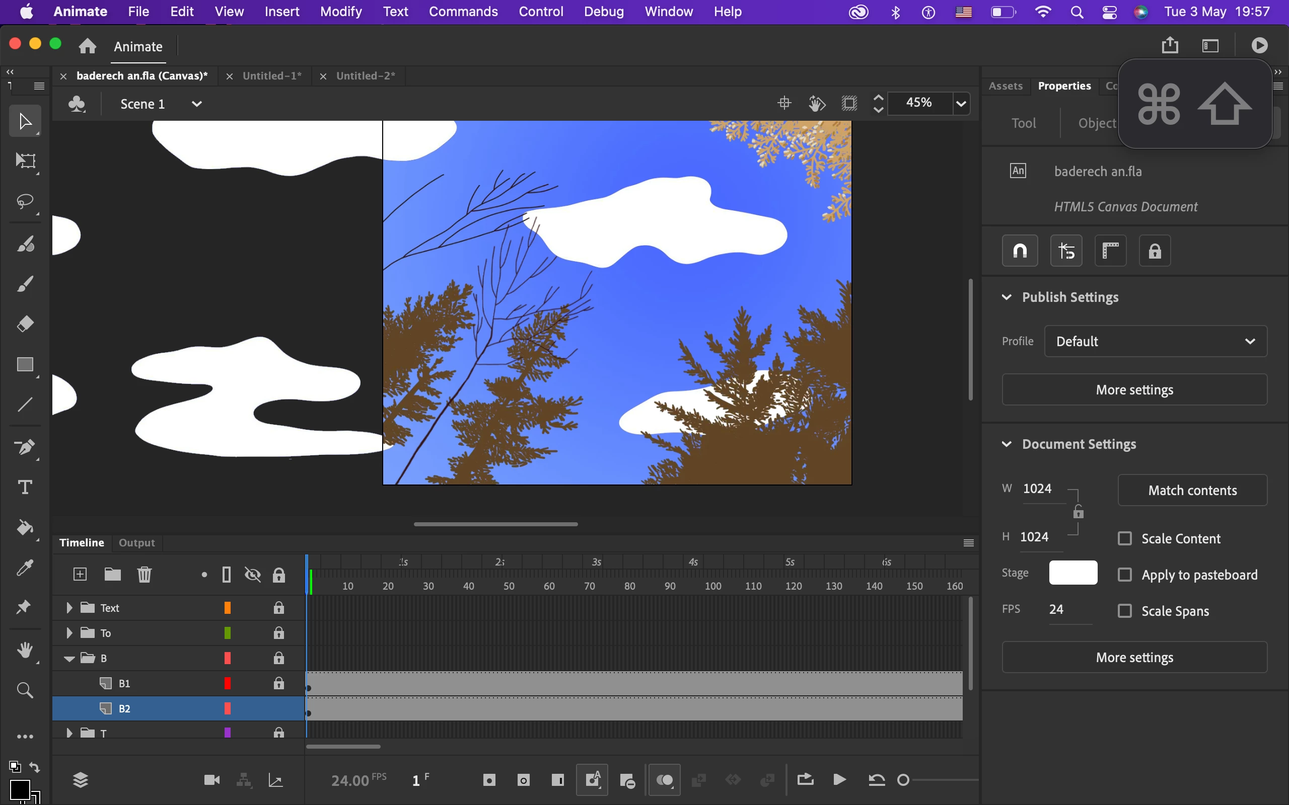Check Apply to pasteboard option
This screenshot has width=1289, height=805.
click(x=1124, y=575)
